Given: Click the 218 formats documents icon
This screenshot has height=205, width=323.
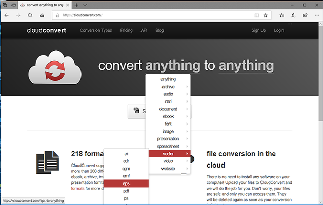Looking at the screenshot, I should tap(48, 162).
